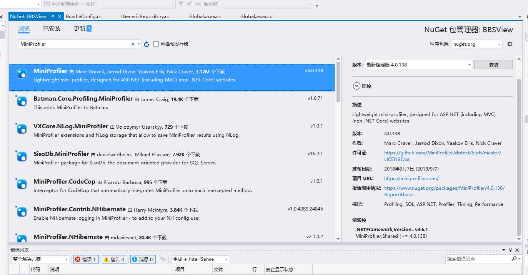This screenshot has width=528, height=275.
Task: Select the MiniProfiler.NHibernate package row
Action: pos(172,237)
